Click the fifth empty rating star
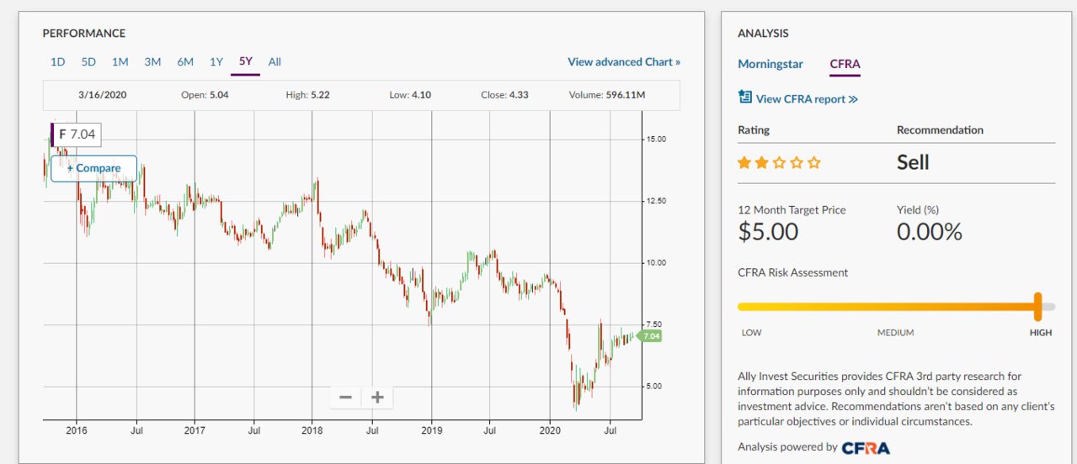1077x464 pixels. tap(813, 163)
